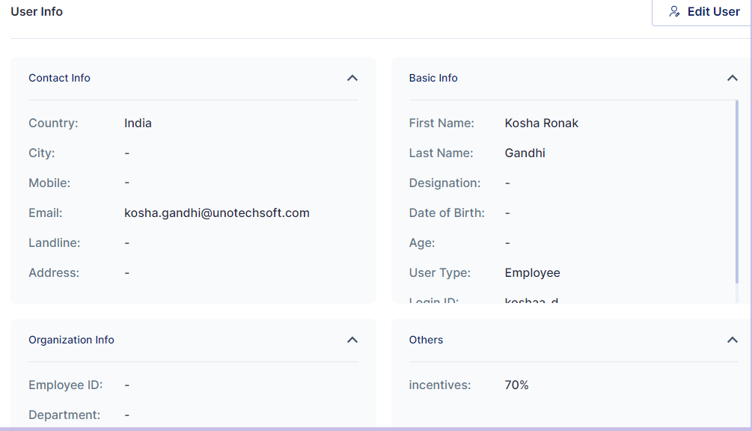Screen dimensions: 752x431
Task: Click the Basic Info panel title
Action: coord(433,78)
